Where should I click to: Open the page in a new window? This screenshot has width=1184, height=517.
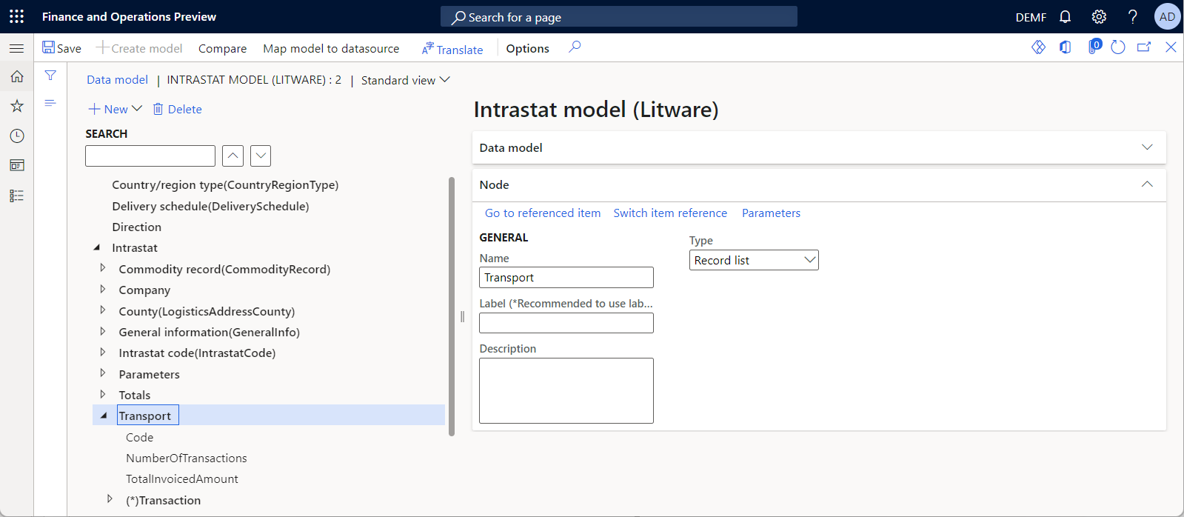1144,47
